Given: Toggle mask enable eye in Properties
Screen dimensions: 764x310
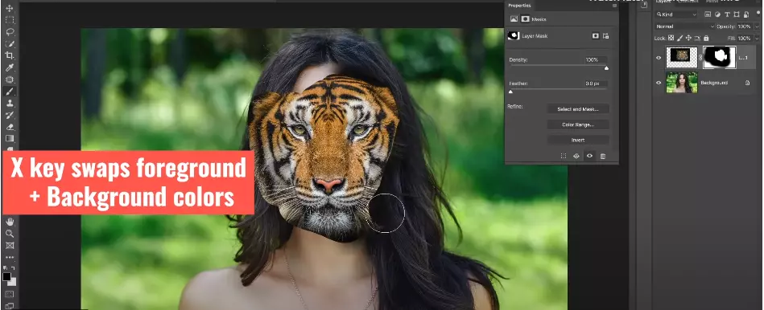Looking at the screenshot, I should pos(589,156).
